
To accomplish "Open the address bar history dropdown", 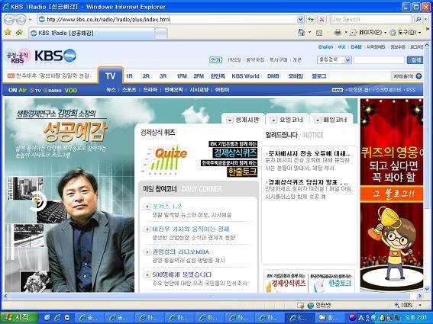I will (x=300, y=19).
